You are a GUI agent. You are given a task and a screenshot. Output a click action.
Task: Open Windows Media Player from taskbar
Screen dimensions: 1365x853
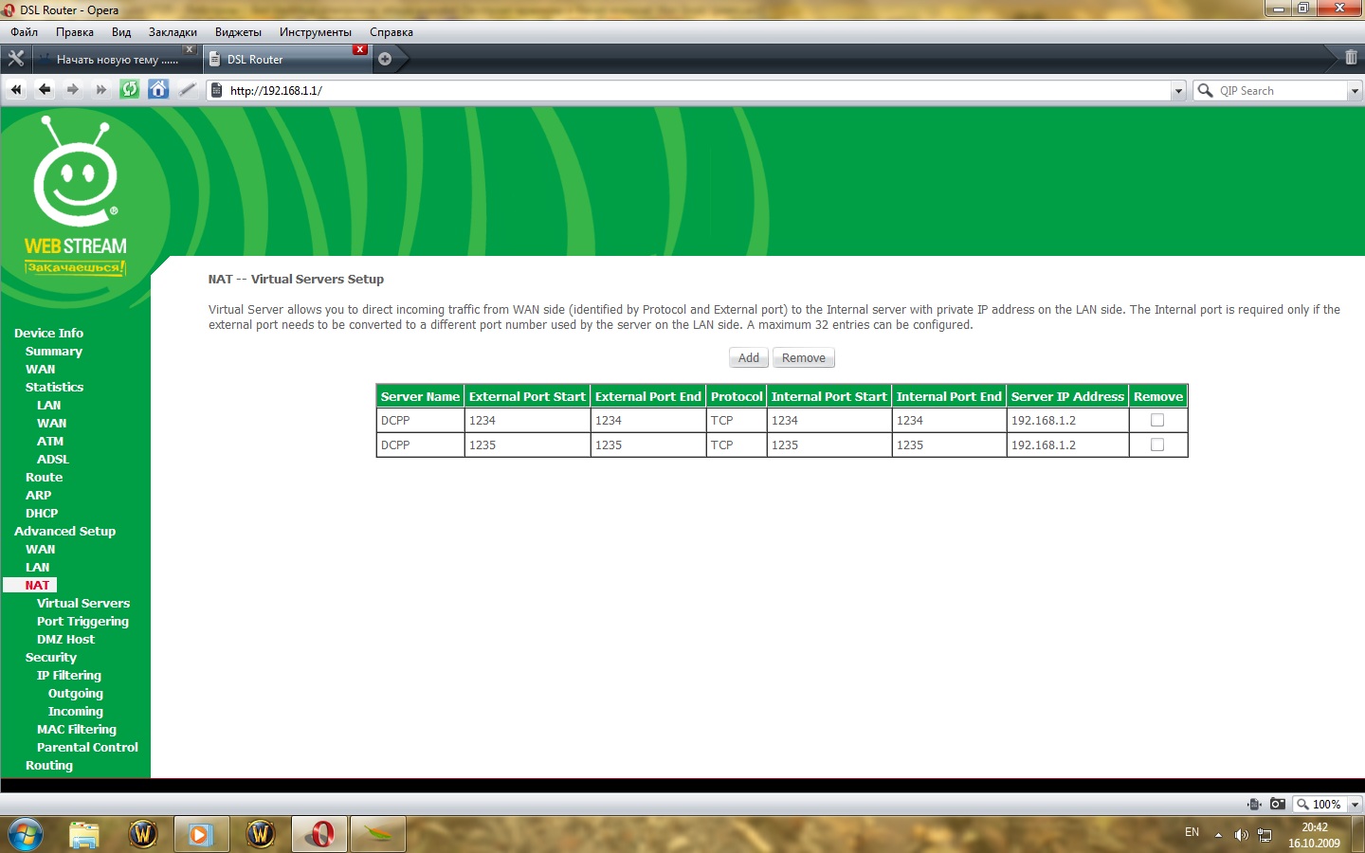[x=200, y=834]
